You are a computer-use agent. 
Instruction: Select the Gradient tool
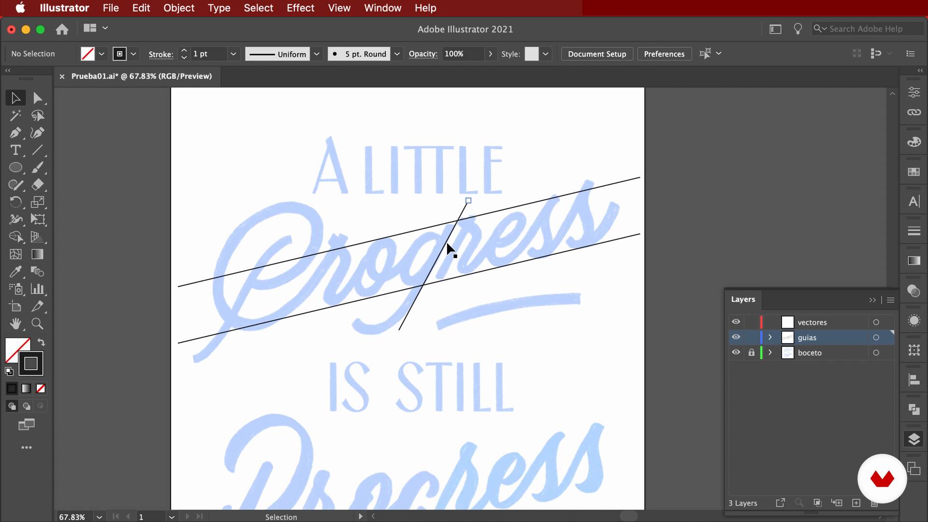pyautogui.click(x=38, y=254)
